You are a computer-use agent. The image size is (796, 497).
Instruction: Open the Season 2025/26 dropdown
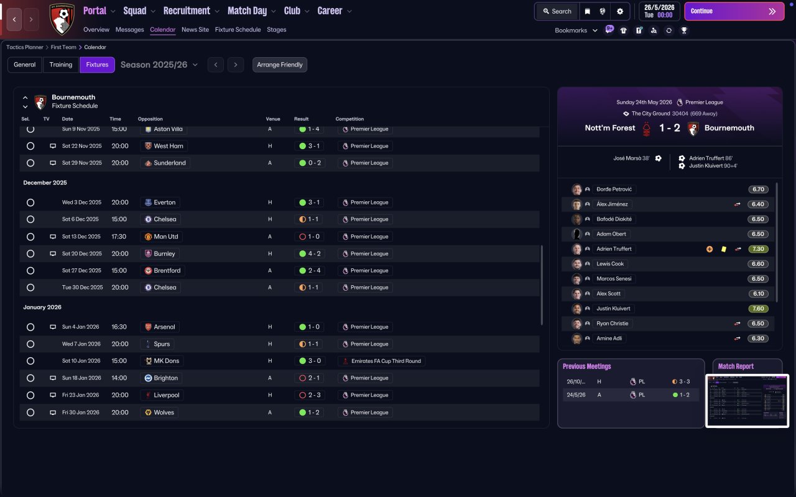pos(159,65)
